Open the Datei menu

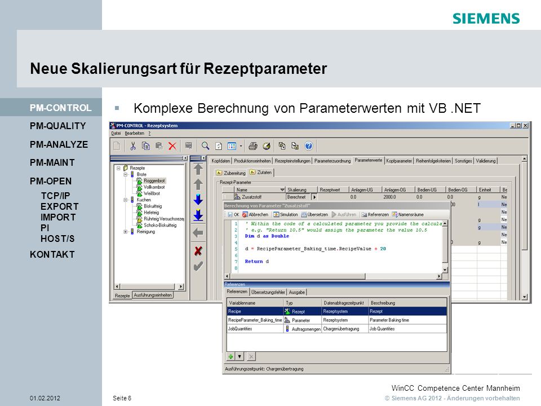116,133
